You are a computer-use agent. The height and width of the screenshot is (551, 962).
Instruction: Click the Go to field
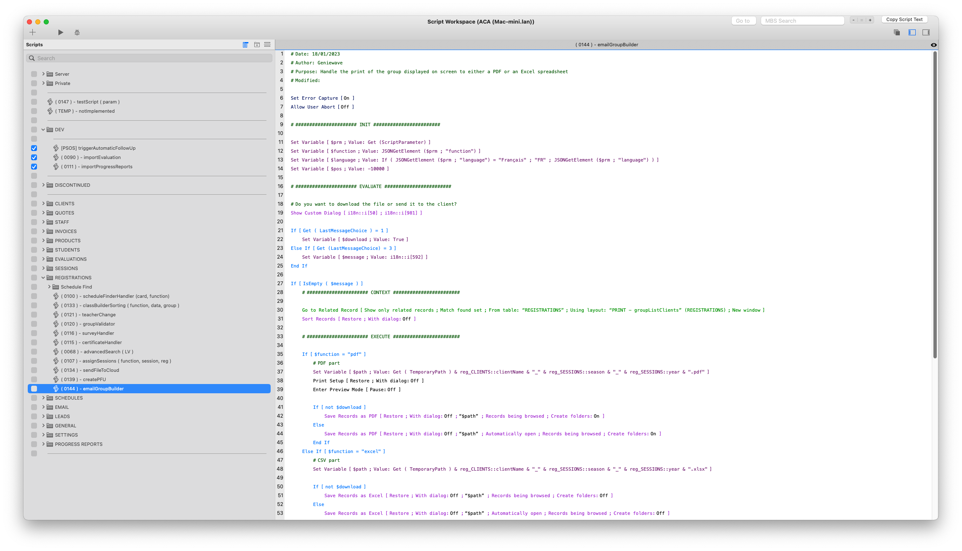pyautogui.click(x=743, y=21)
